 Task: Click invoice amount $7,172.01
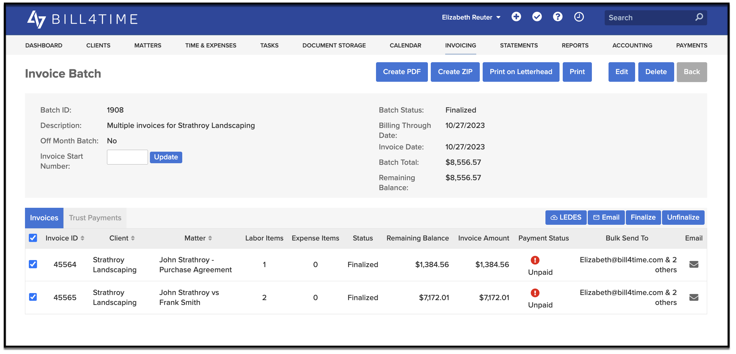tap(494, 298)
